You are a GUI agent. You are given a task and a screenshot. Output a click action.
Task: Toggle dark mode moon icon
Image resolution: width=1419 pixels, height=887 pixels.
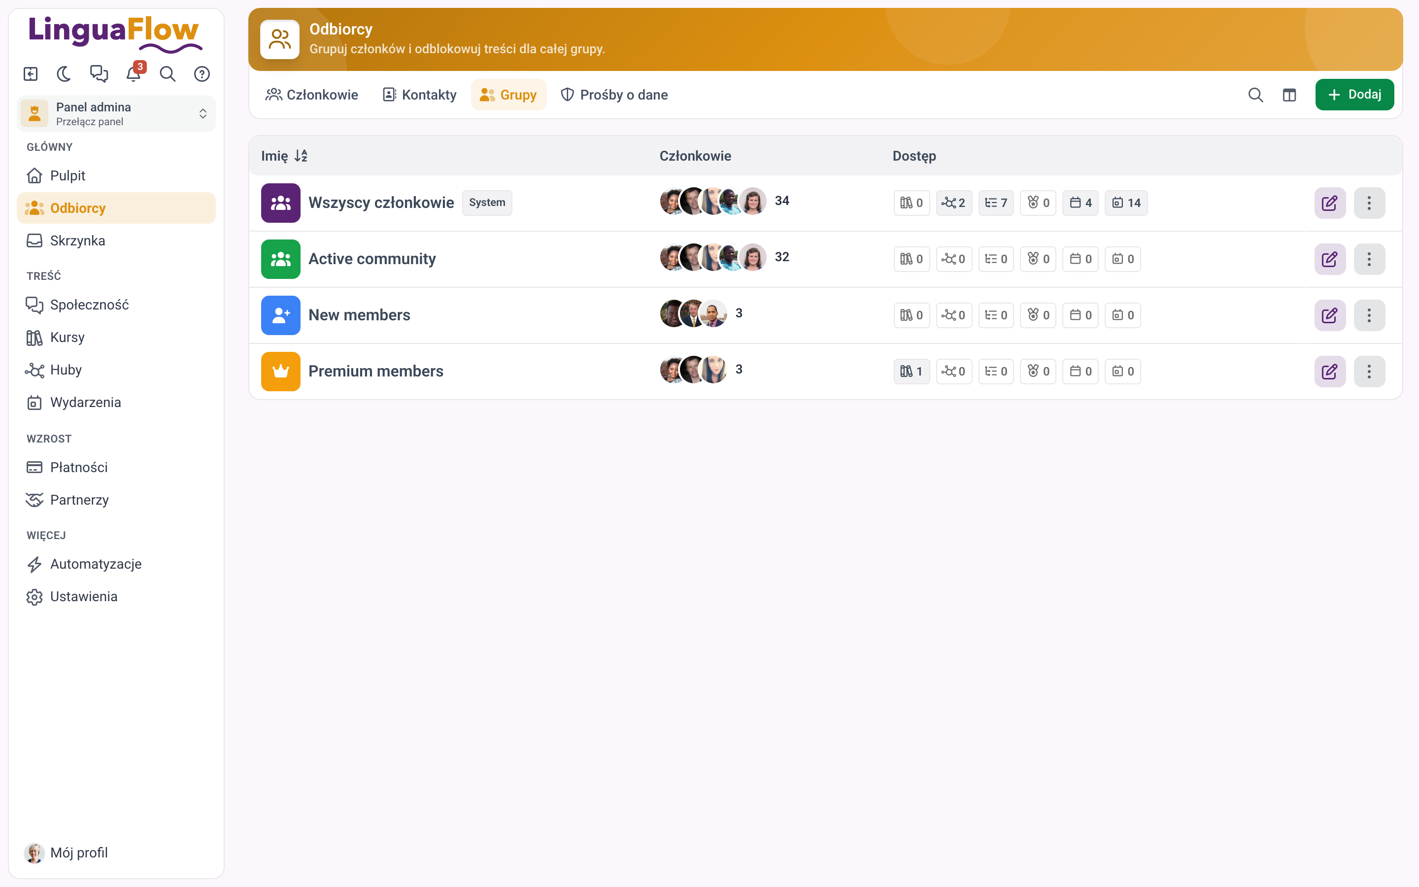tap(65, 74)
